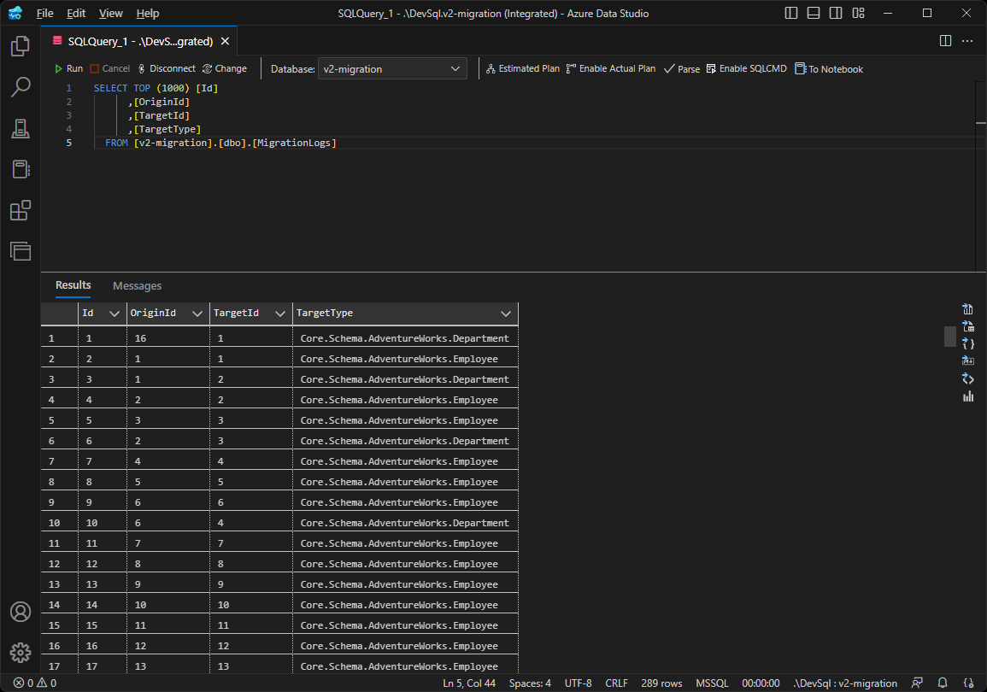
Task: Run the SQL query
Action: (68, 68)
